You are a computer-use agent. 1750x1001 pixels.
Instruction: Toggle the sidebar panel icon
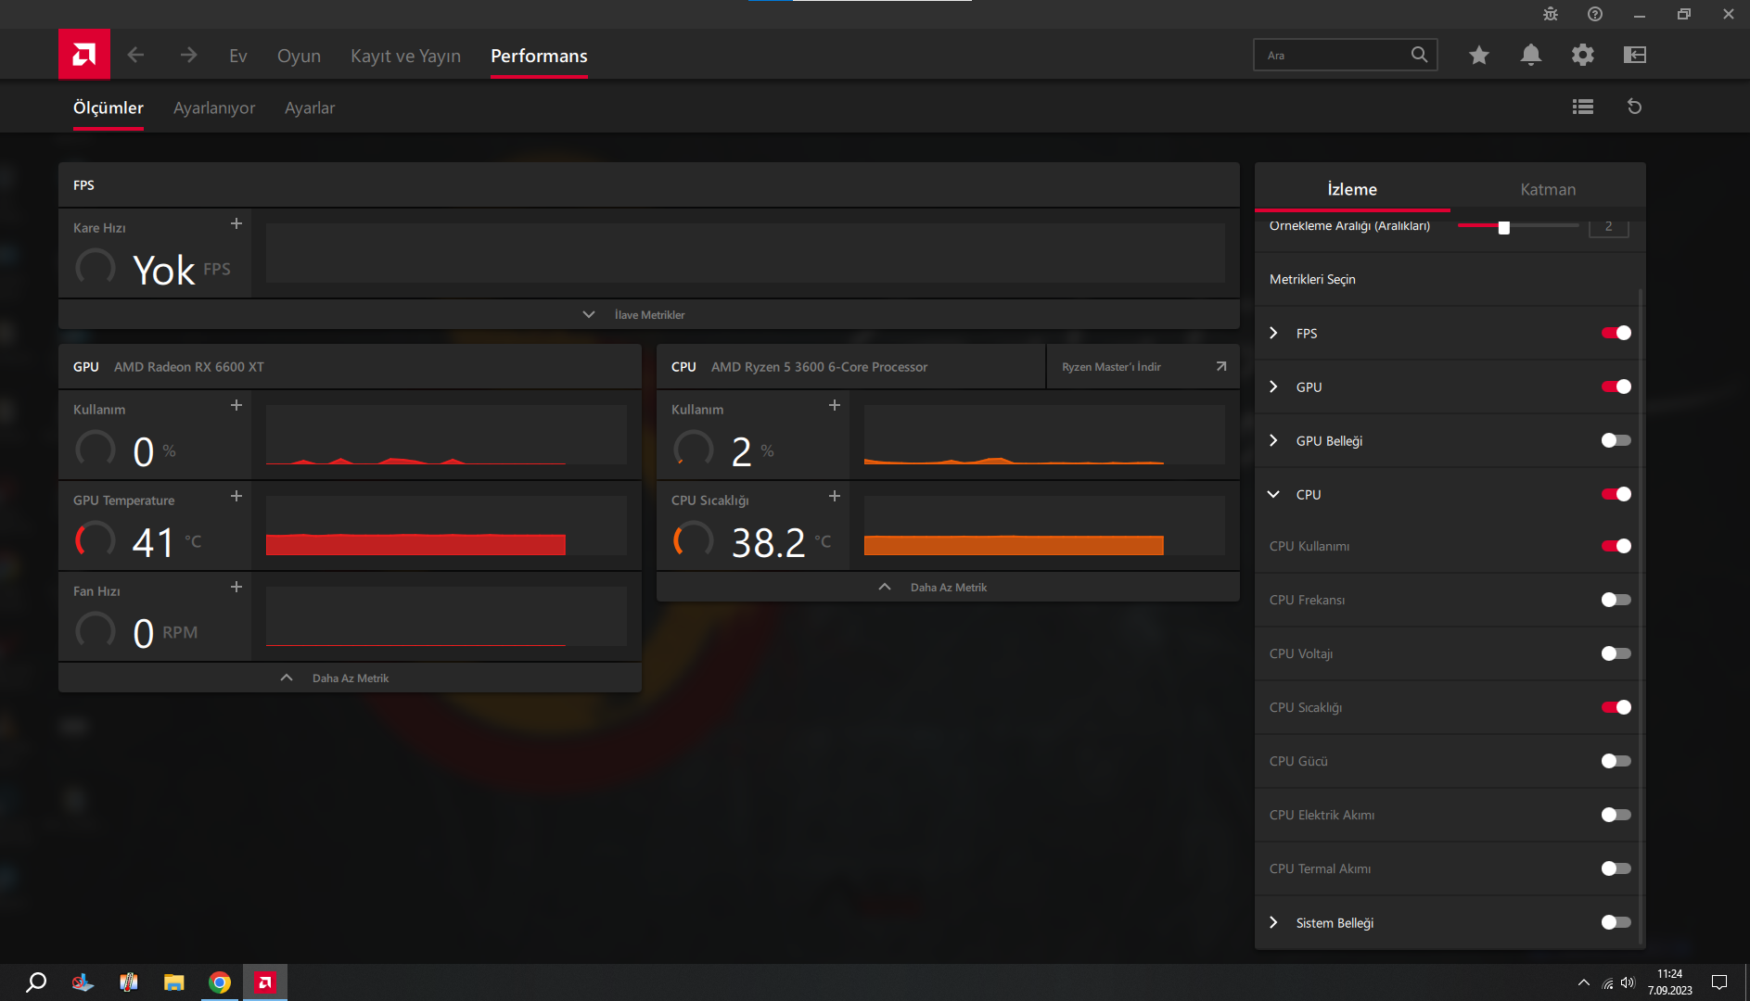(1635, 55)
